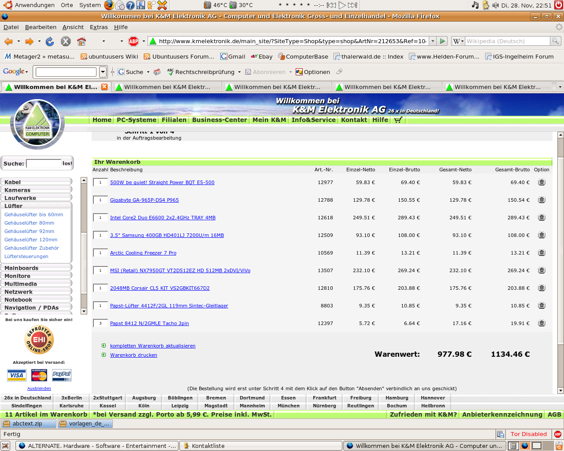564x451 pixels.
Task: Go back with the browser Back arrow
Action: [8, 41]
